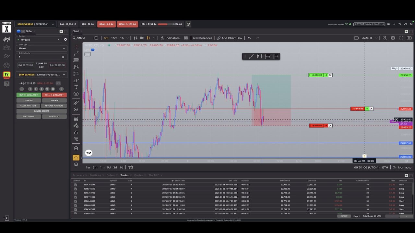Toggle auto scale on chart
Screen dimensions: 415x233
pos(408,167)
